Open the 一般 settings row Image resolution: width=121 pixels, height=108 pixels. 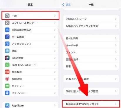[30, 15]
